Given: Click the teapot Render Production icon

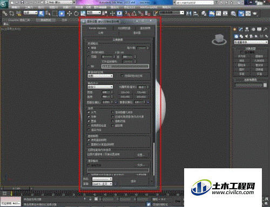Looking at the screenshot, I should (255, 13).
